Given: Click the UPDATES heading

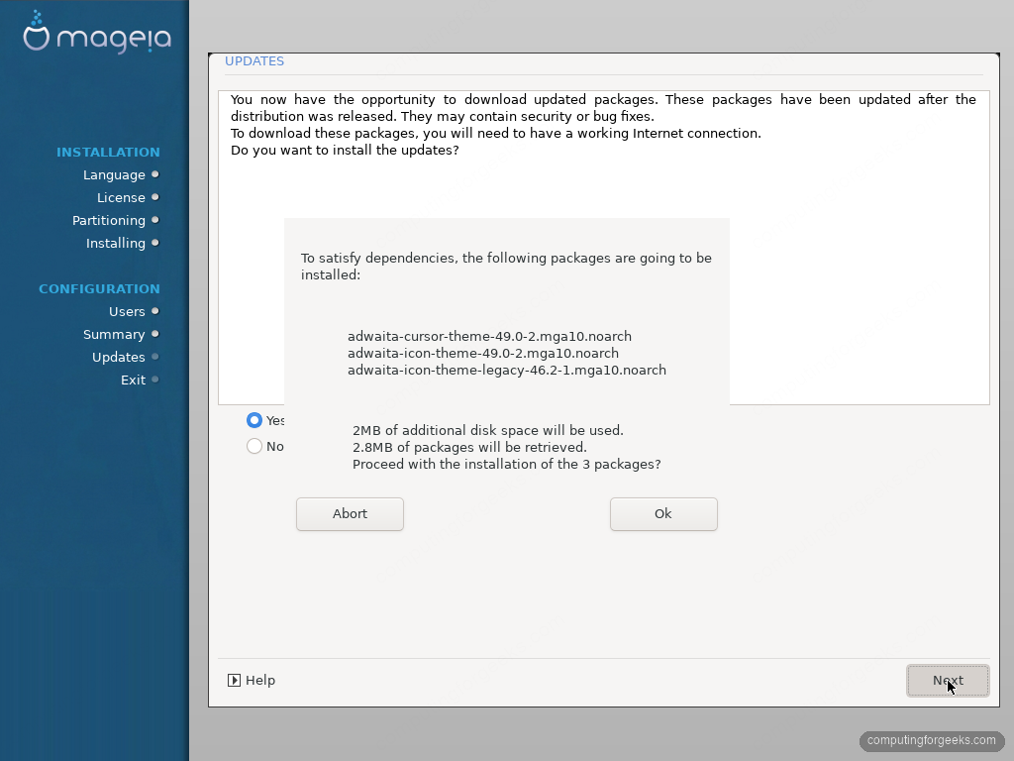Looking at the screenshot, I should (254, 60).
